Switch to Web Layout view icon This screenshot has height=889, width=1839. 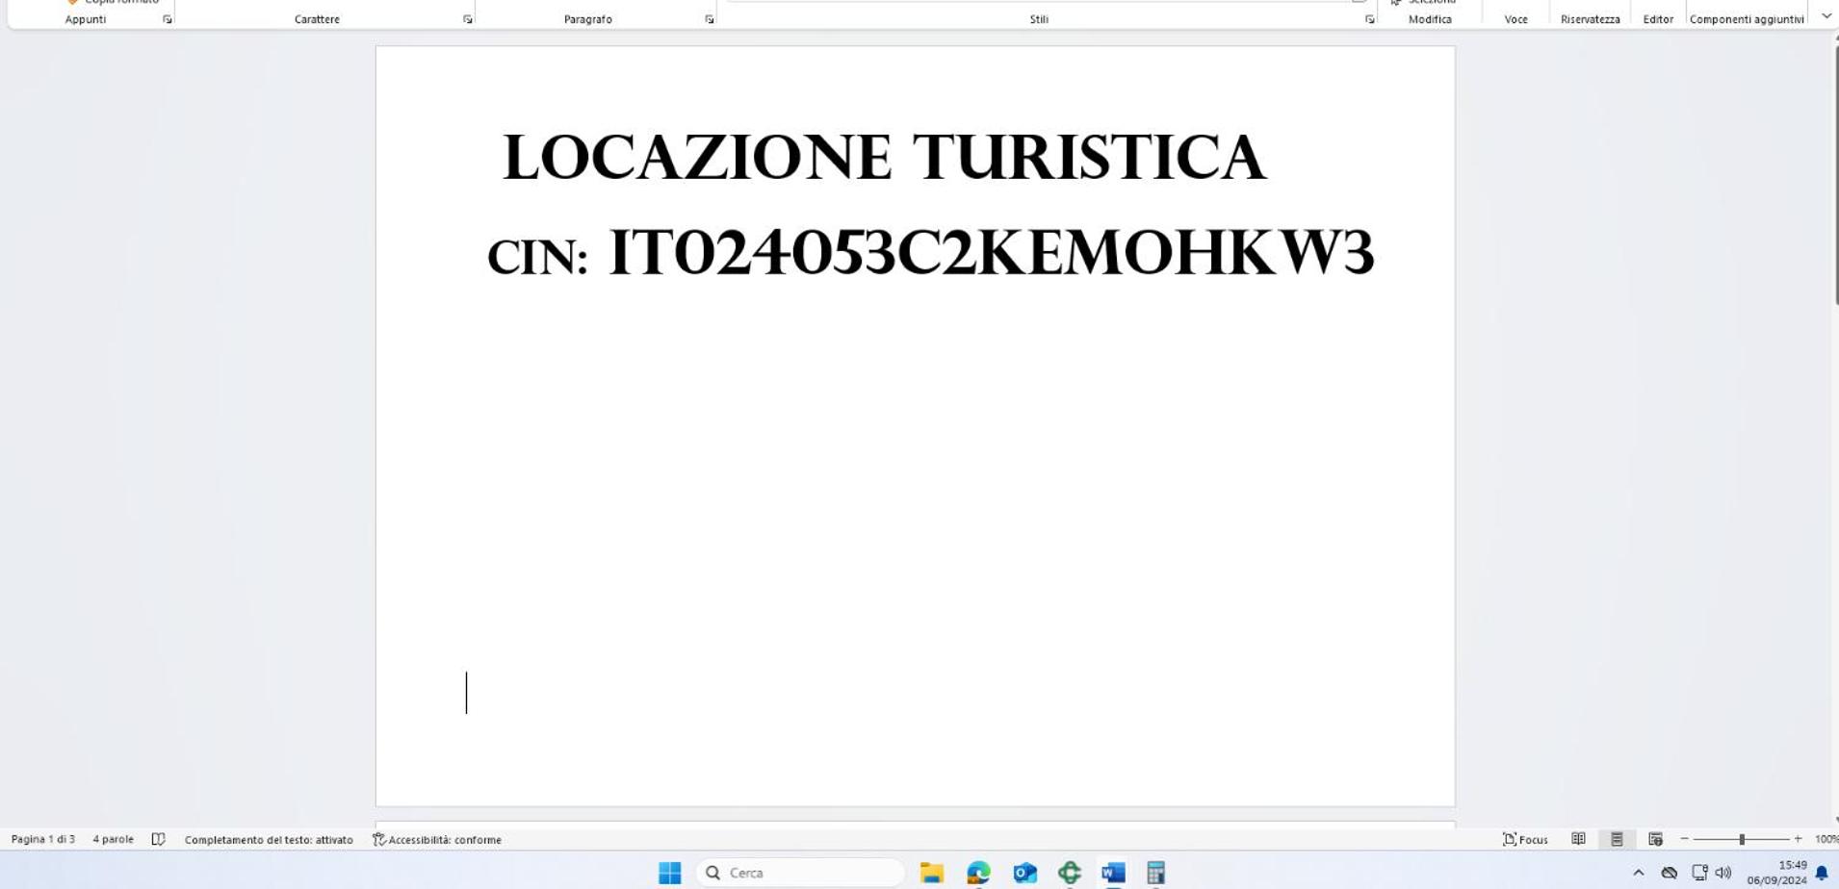point(1655,839)
